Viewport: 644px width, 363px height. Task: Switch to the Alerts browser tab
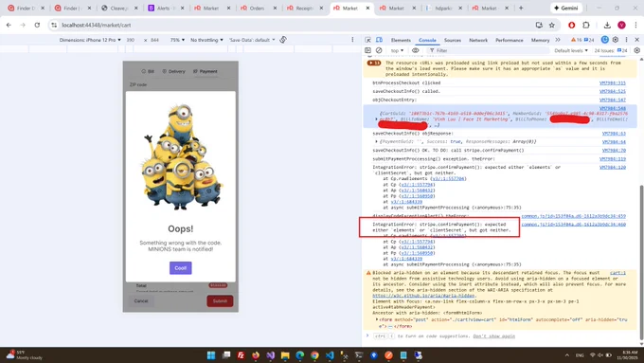point(167,8)
